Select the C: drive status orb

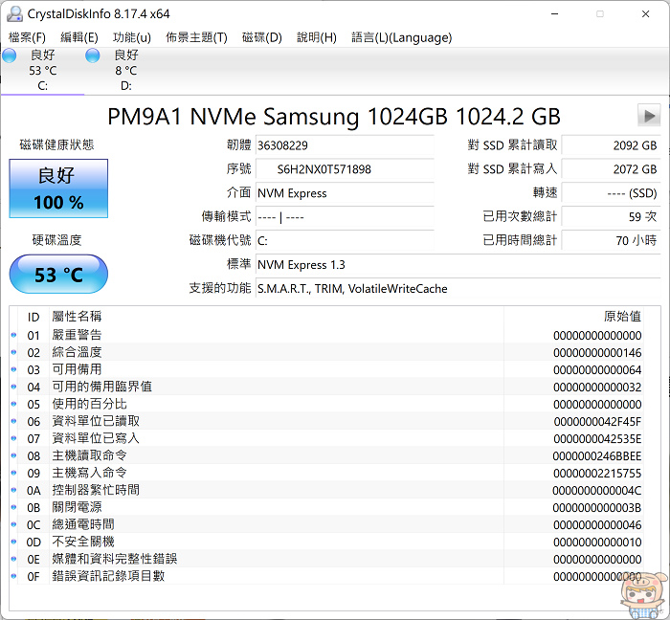[x=10, y=56]
